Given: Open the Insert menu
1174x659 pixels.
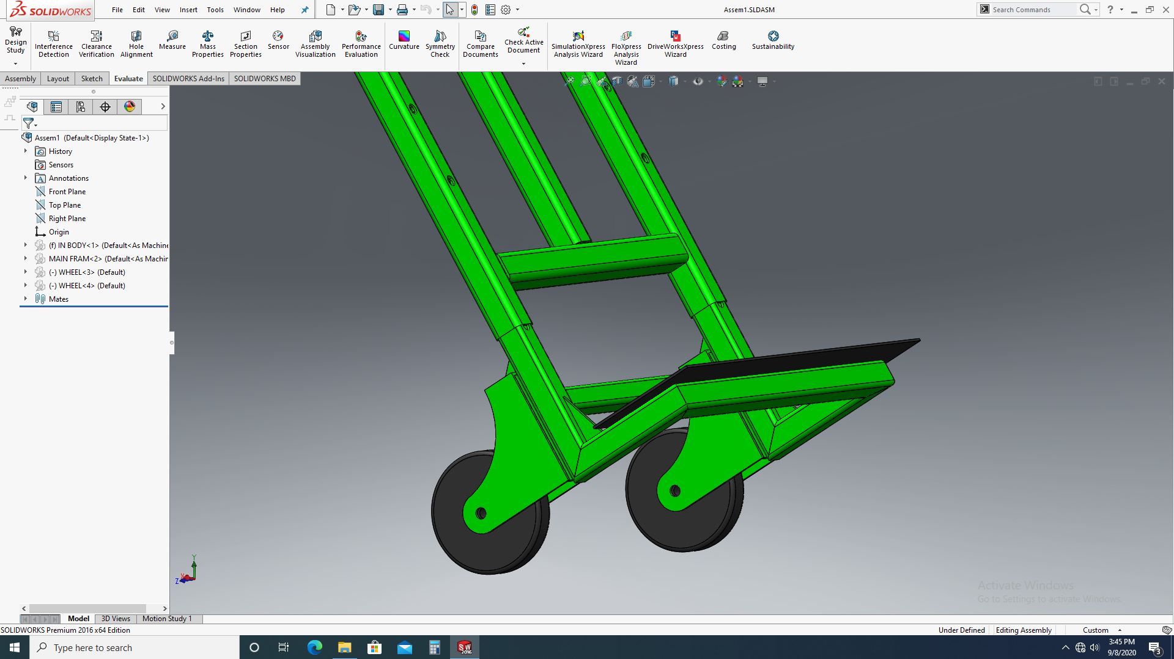Looking at the screenshot, I should tap(188, 10).
